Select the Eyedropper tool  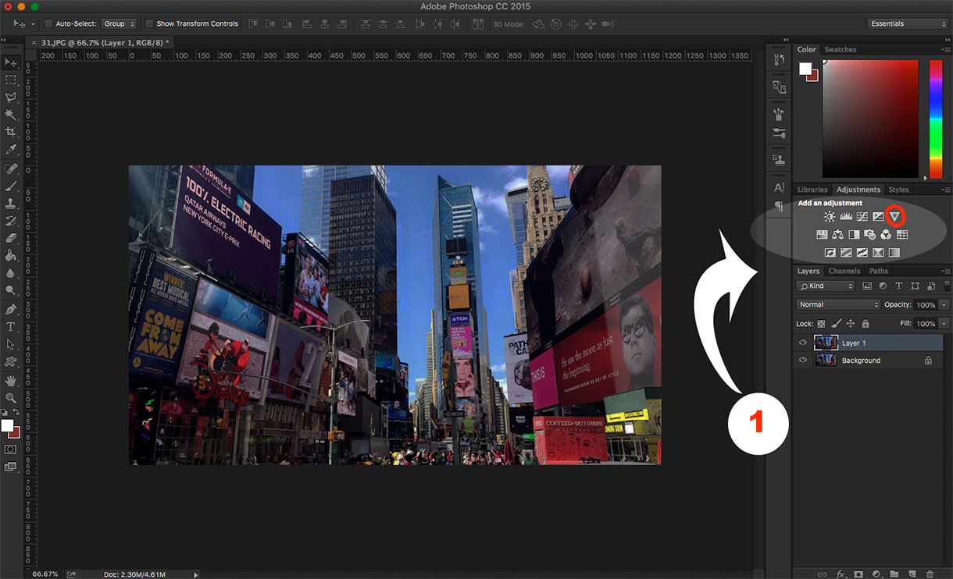[11, 150]
